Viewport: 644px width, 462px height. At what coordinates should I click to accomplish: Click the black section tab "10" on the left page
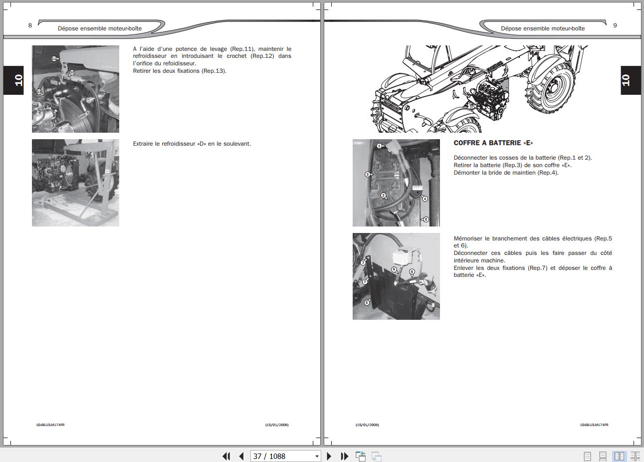tap(13, 80)
